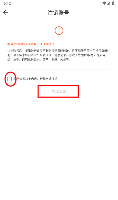Tap the 商城兑换记录 text in the description
The width and height of the screenshot is (118, 200).
pyautogui.click(x=31, y=59)
